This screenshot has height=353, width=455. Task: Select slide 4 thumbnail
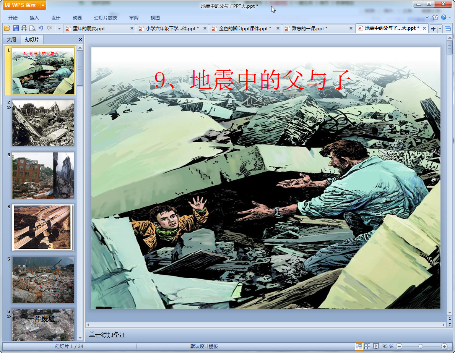tap(43, 227)
